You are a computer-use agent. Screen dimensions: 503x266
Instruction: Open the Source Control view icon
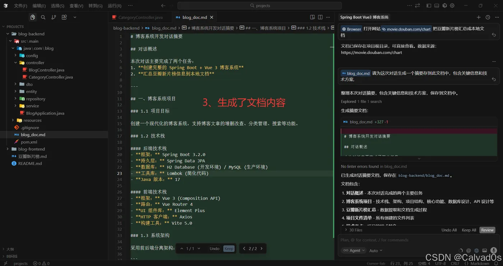coord(54,17)
